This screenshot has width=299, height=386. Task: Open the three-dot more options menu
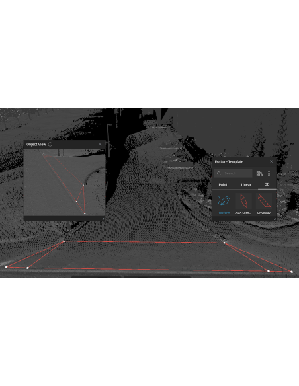(x=269, y=173)
